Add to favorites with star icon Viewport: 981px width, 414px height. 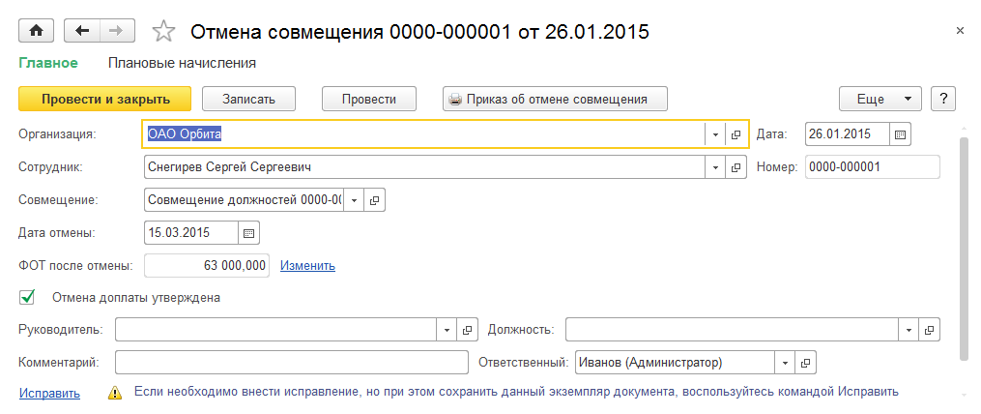(164, 32)
